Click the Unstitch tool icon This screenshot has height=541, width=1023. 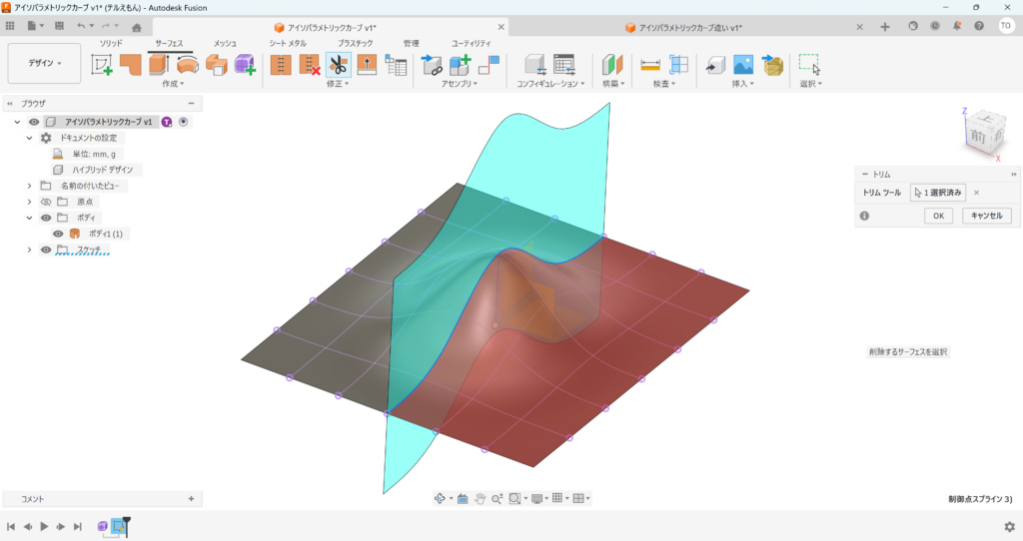coord(310,65)
